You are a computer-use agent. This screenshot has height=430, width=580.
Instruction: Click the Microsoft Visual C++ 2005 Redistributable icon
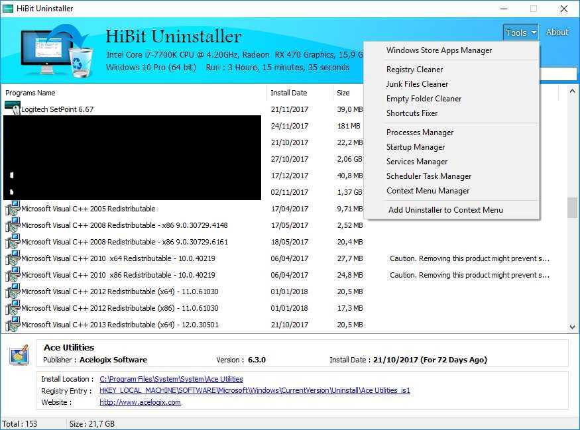[12, 208]
